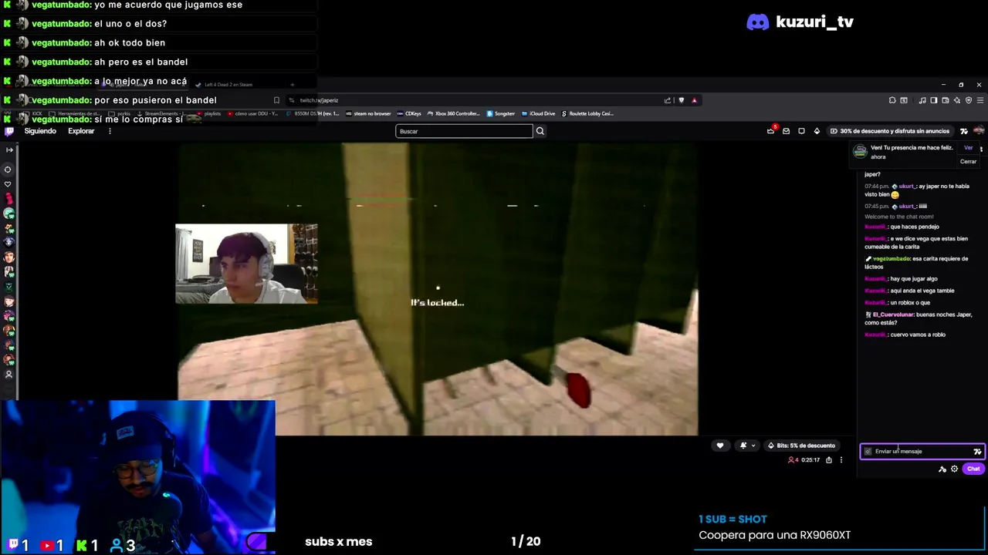988x555 pixels.
Task: Click the address bar share icon
Action: [668, 100]
